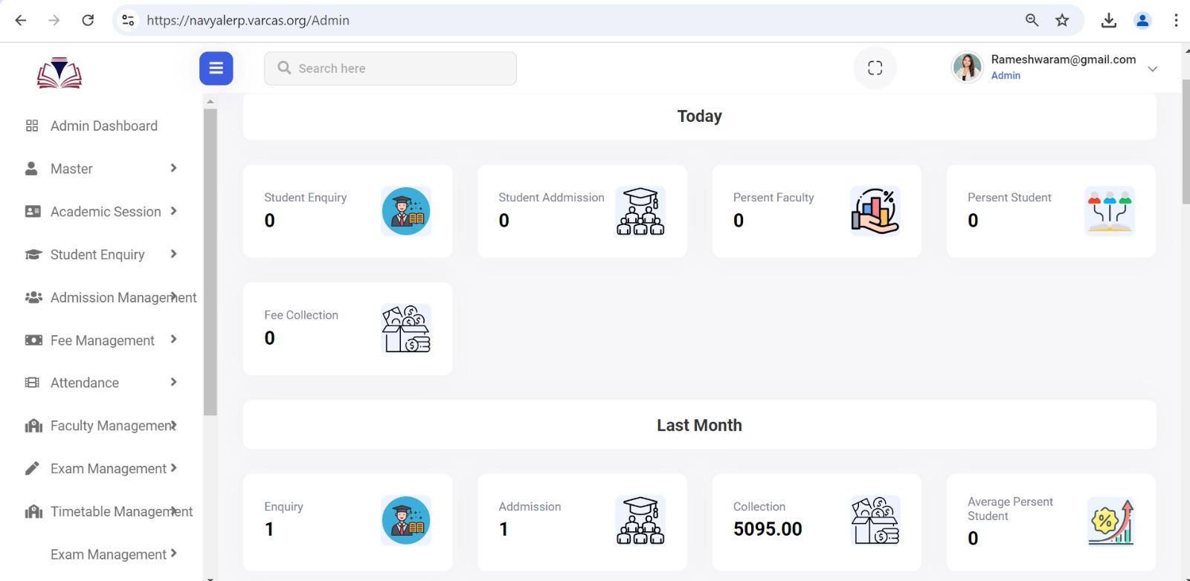1190x581 pixels.
Task: Open Fee Management sidebar label
Action: pyautogui.click(x=103, y=340)
